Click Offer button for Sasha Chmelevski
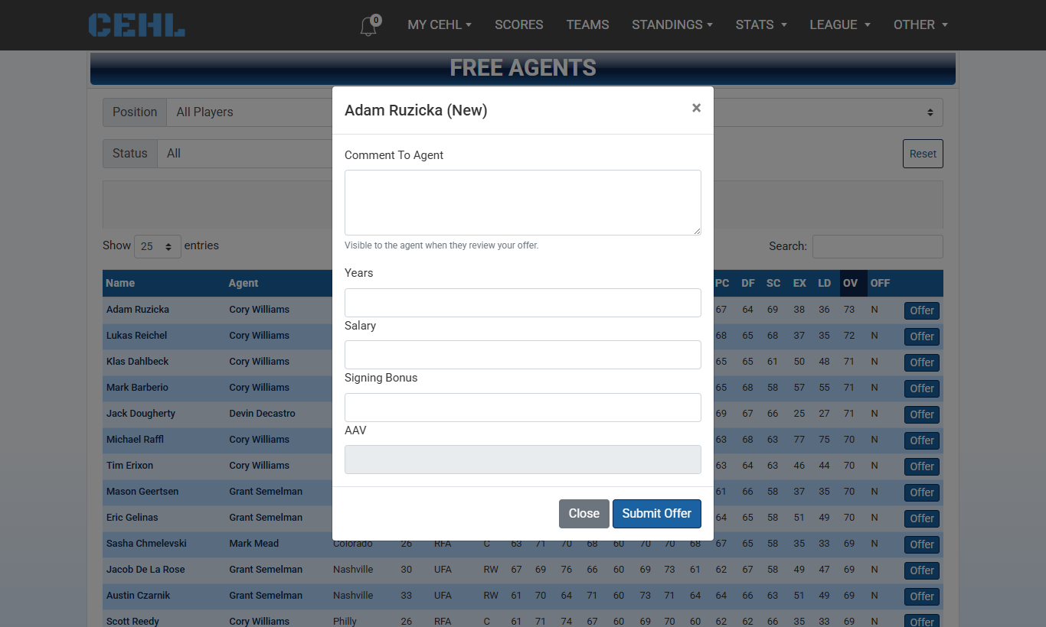 (x=922, y=544)
